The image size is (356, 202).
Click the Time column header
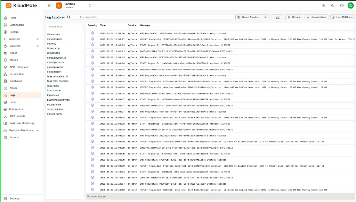click(103, 25)
